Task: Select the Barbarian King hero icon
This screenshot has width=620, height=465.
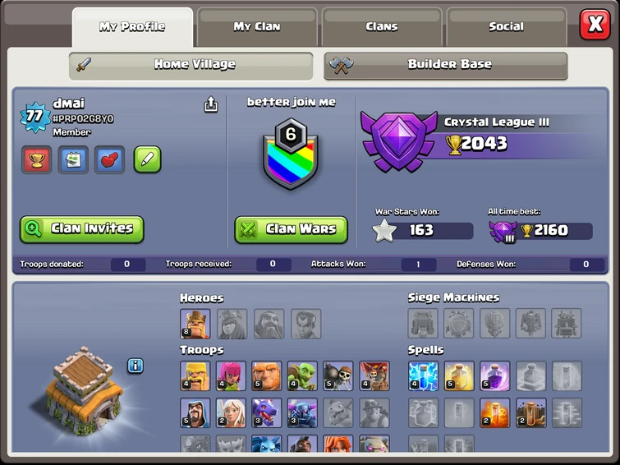Action: pyautogui.click(x=195, y=324)
